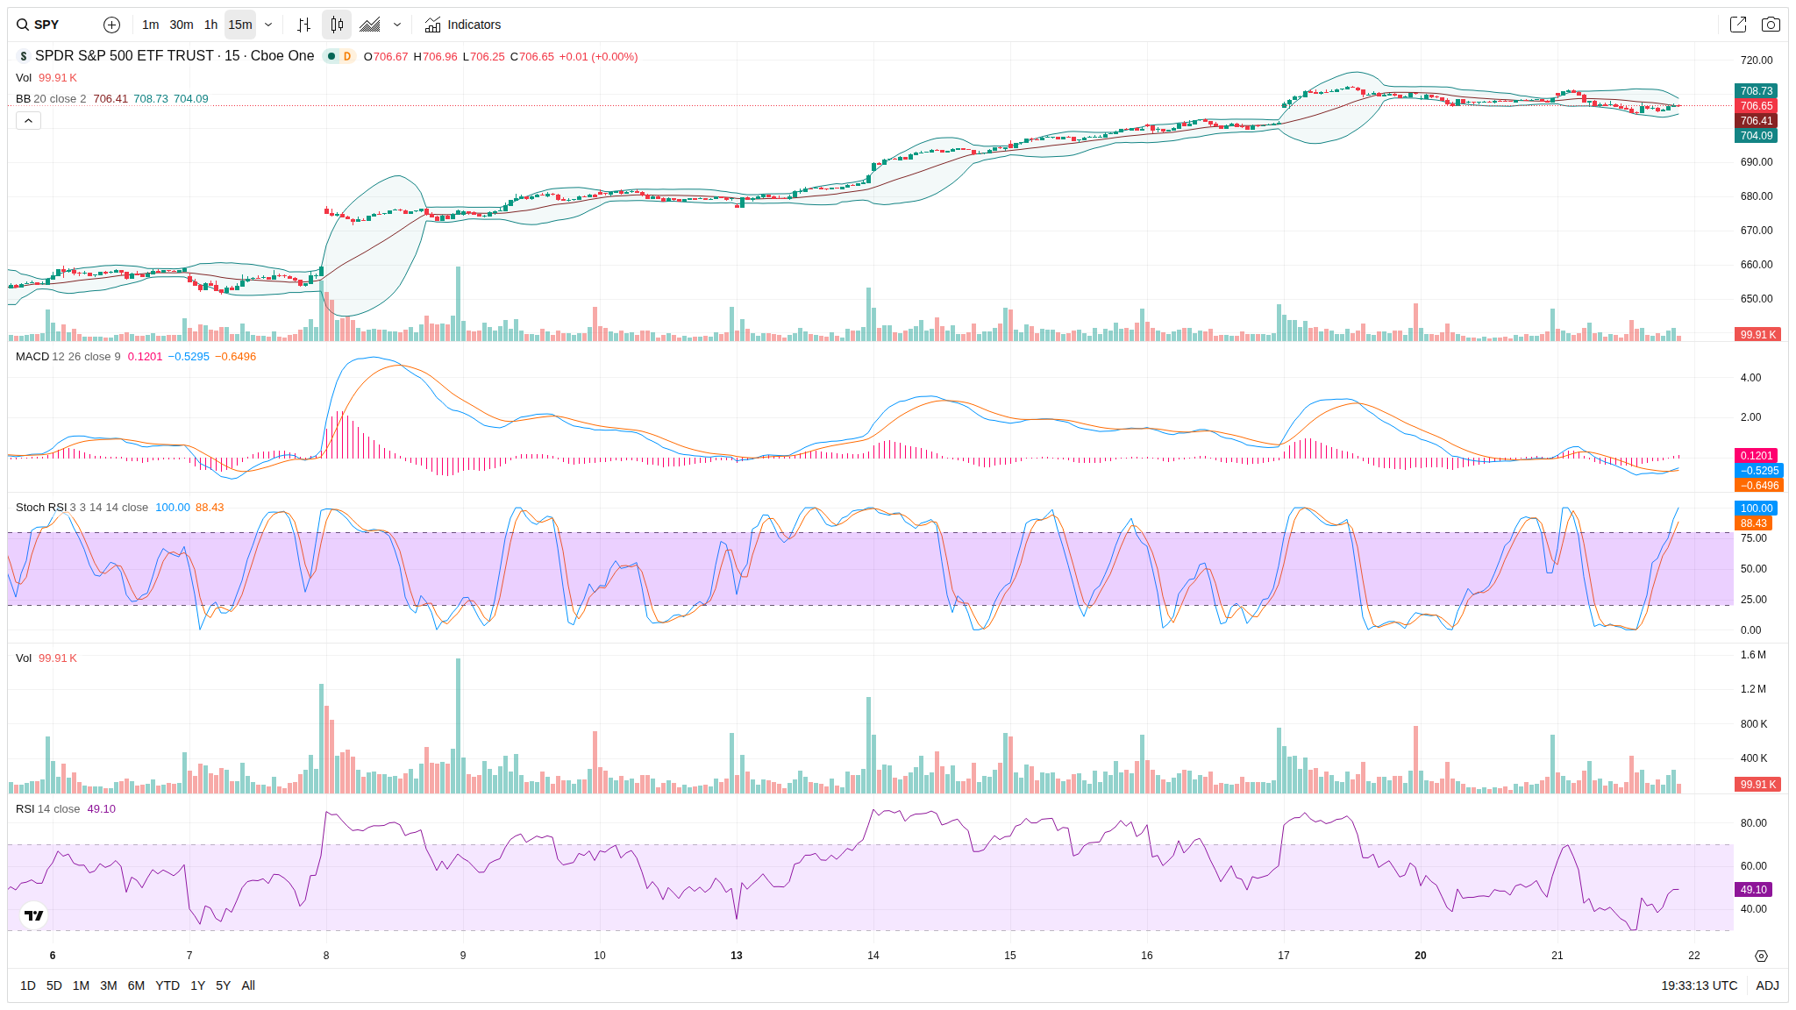Click the pop-out fullscreen chart icon
The image size is (1796, 1010).
pyautogui.click(x=1737, y=25)
